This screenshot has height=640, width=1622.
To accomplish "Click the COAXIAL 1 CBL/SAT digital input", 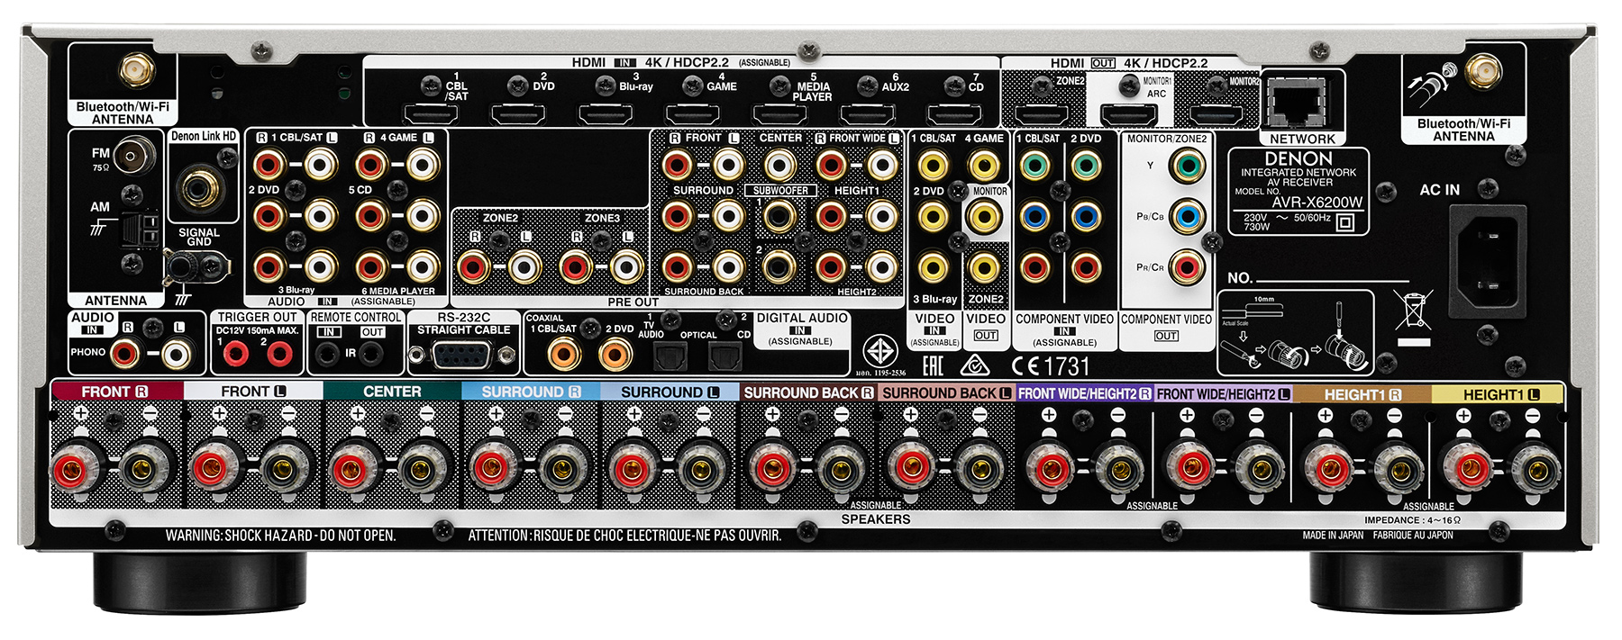I will pyautogui.click(x=564, y=354).
